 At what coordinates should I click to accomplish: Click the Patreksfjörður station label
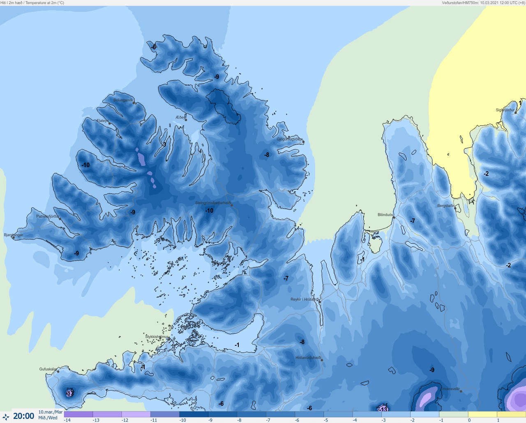click(48, 216)
